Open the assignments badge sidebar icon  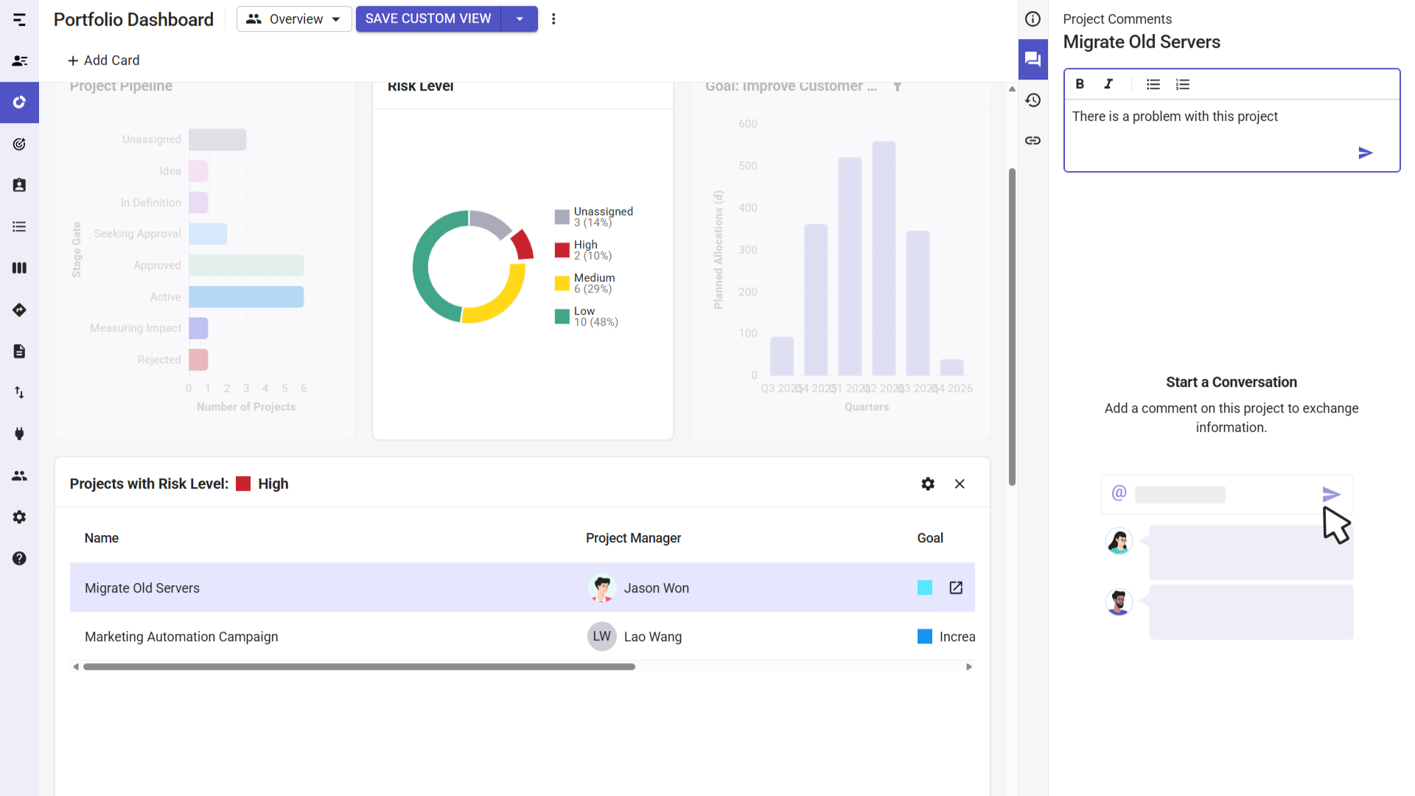coord(19,185)
